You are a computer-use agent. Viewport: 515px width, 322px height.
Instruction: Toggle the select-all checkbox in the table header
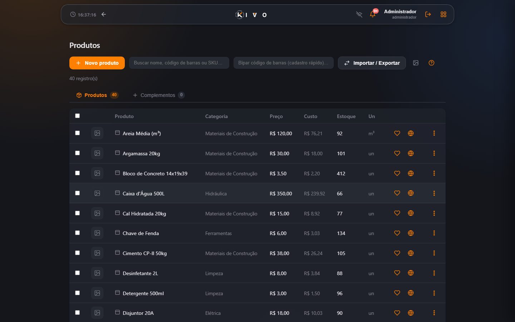click(77, 116)
